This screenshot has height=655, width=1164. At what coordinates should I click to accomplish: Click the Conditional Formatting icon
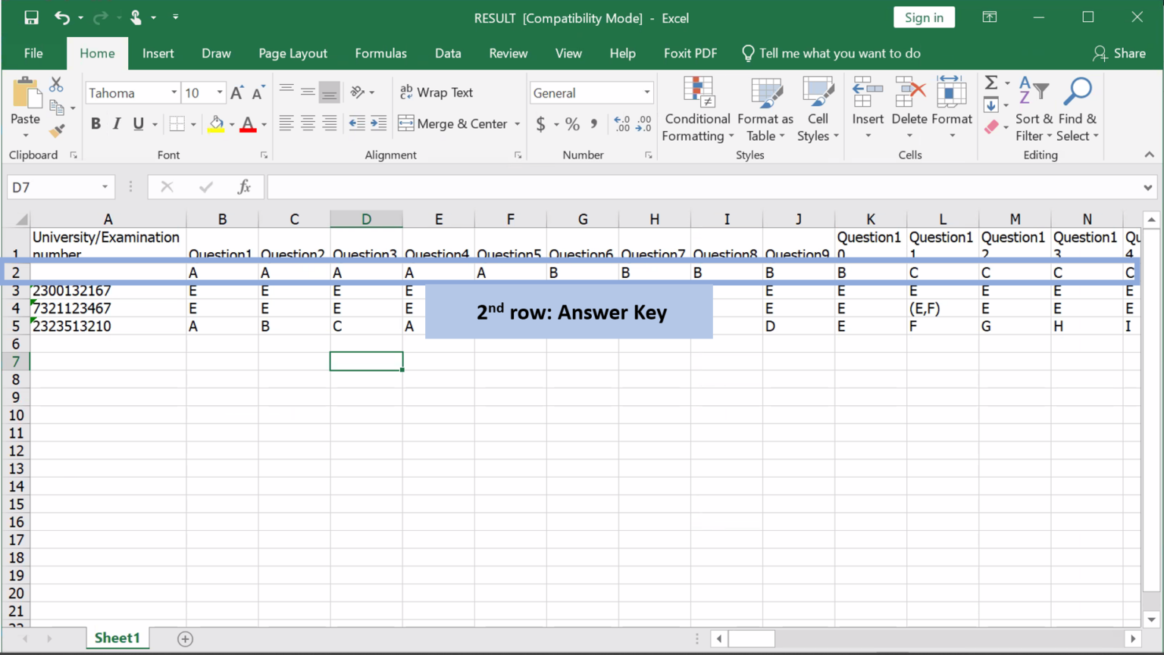(697, 92)
